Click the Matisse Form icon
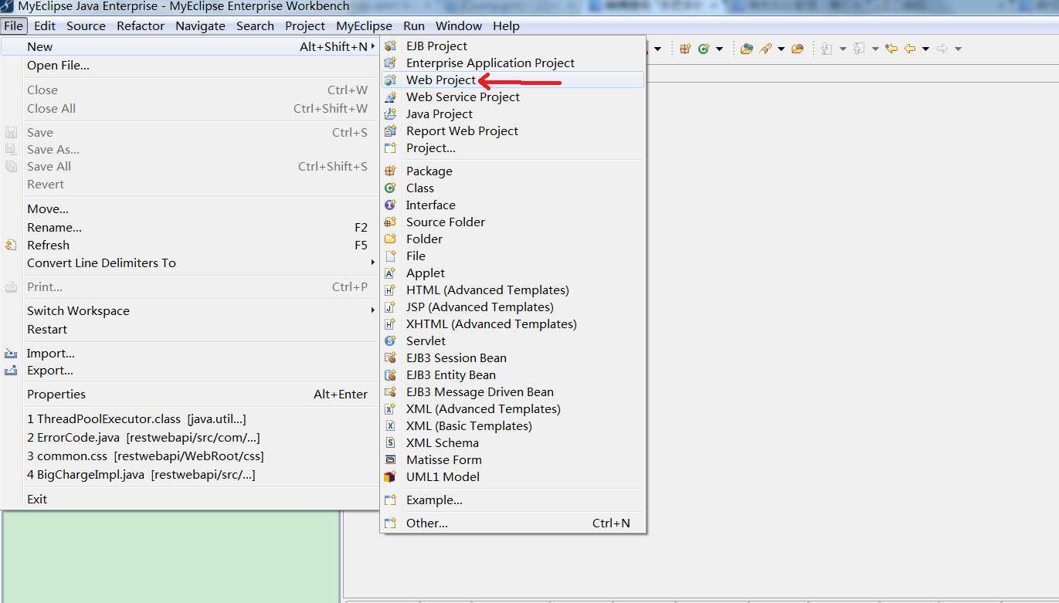Image resolution: width=1059 pixels, height=603 pixels. click(x=391, y=459)
